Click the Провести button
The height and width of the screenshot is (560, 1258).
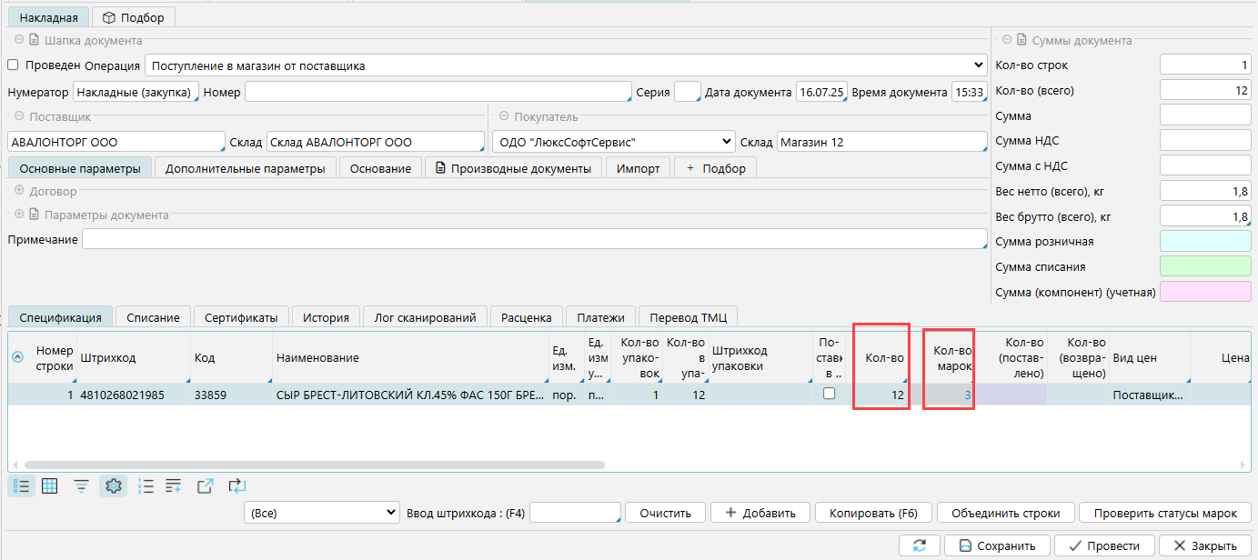(x=1103, y=545)
